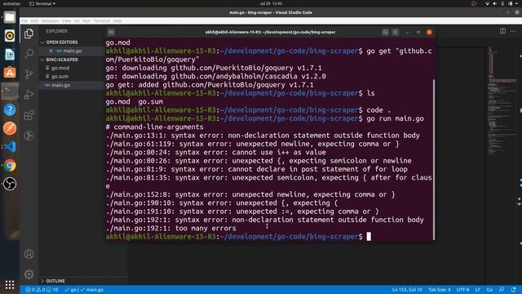Open go.sum in the explorer tree

[60, 76]
